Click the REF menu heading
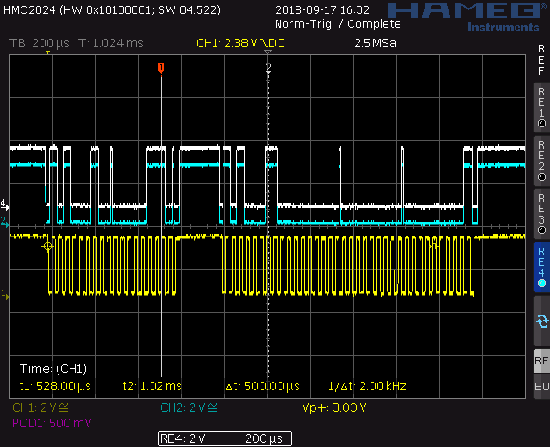Image resolution: width=550 pixels, height=447 pixels. (x=541, y=60)
